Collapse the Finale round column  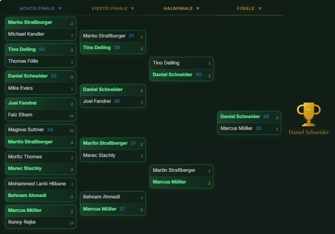[260, 9]
